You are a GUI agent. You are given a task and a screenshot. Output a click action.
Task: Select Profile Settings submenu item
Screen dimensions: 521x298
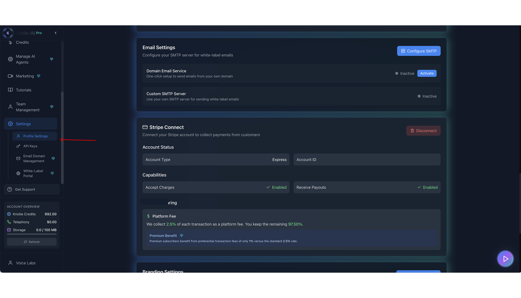[x=35, y=136]
